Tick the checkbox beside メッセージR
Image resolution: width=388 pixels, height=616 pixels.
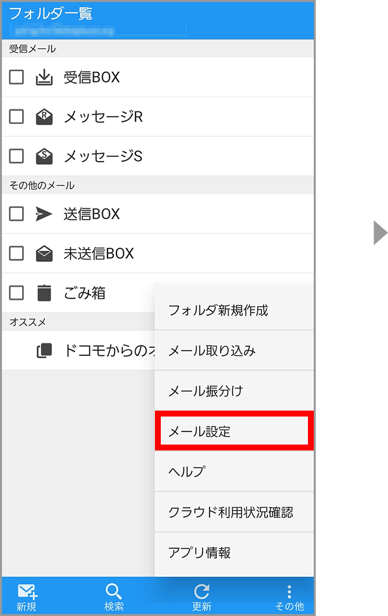tap(16, 117)
